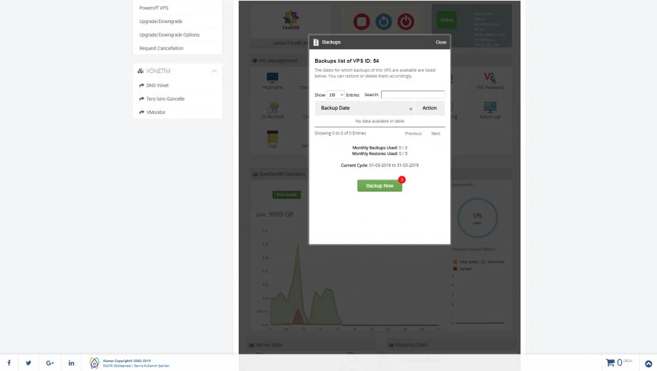Open the shopping cart icon
Viewport: 657px width, 371px height.
(610, 363)
